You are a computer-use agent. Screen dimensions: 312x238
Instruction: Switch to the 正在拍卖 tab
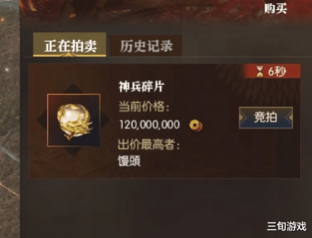tap(69, 44)
